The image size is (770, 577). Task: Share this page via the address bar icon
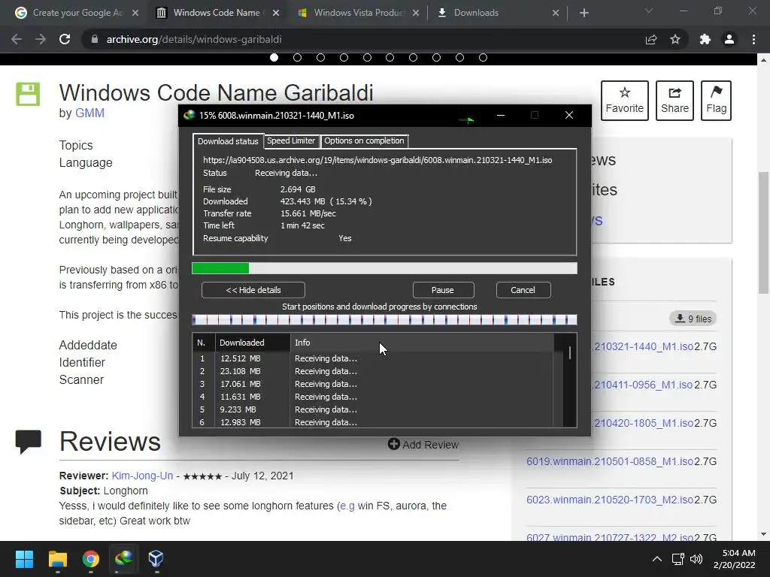point(651,39)
